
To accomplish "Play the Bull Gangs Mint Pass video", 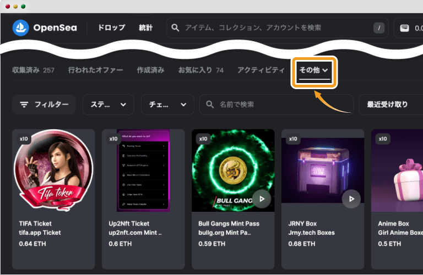I will (x=262, y=199).
